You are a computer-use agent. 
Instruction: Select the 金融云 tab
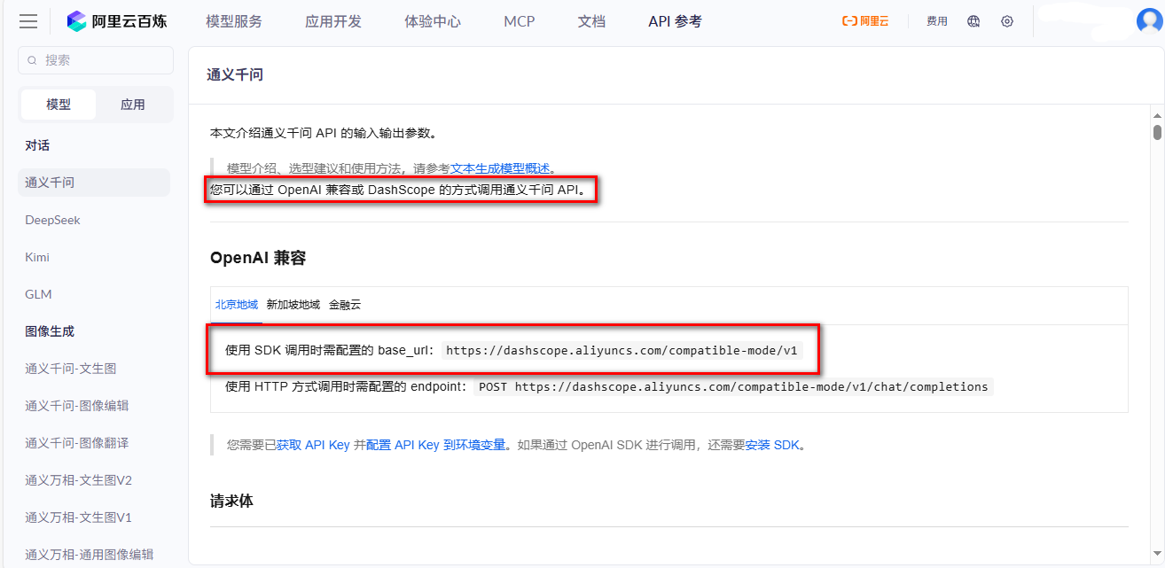[x=345, y=304]
